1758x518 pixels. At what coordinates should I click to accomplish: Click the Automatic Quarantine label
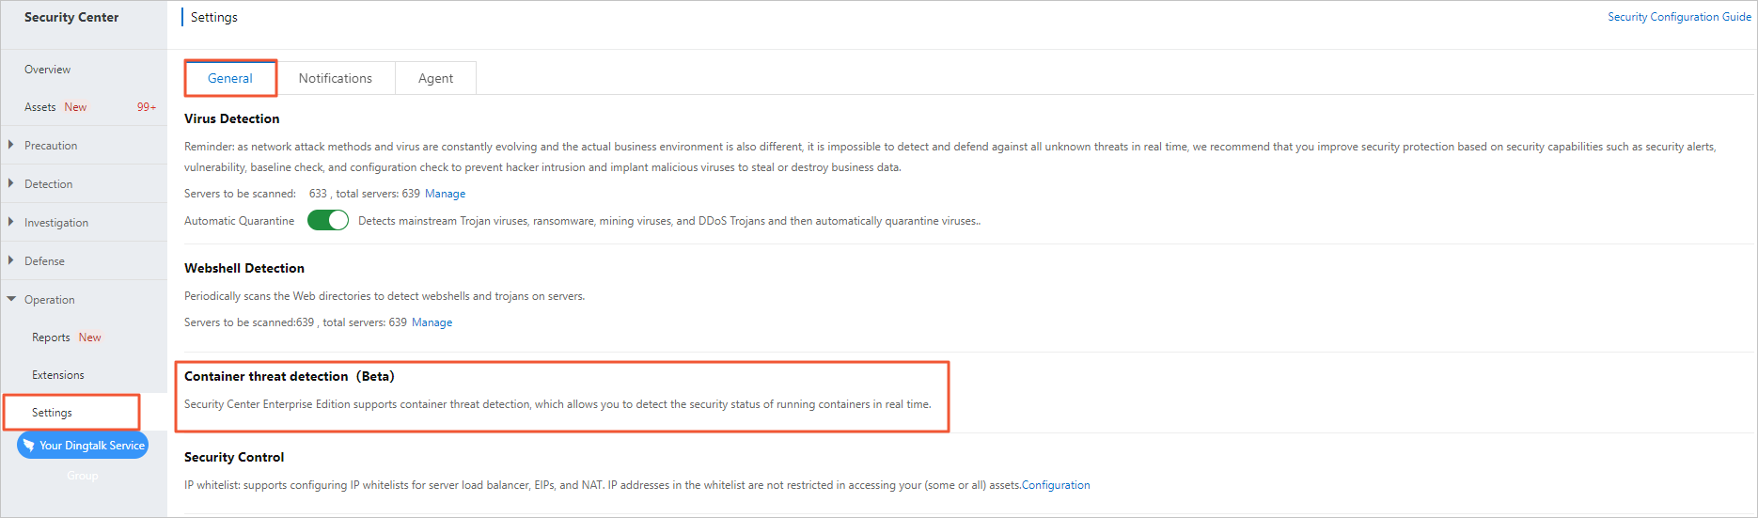pyautogui.click(x=239, y=221)
